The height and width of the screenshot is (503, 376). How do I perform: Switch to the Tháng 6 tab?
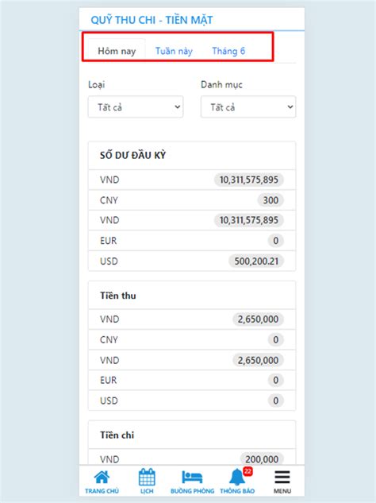228,51
